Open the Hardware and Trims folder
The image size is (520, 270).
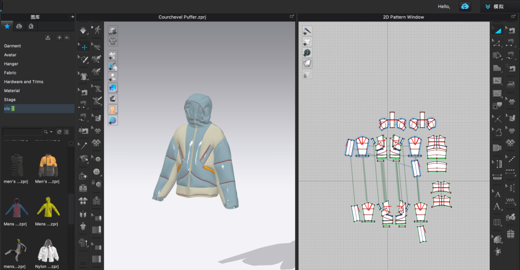[24, 82]
